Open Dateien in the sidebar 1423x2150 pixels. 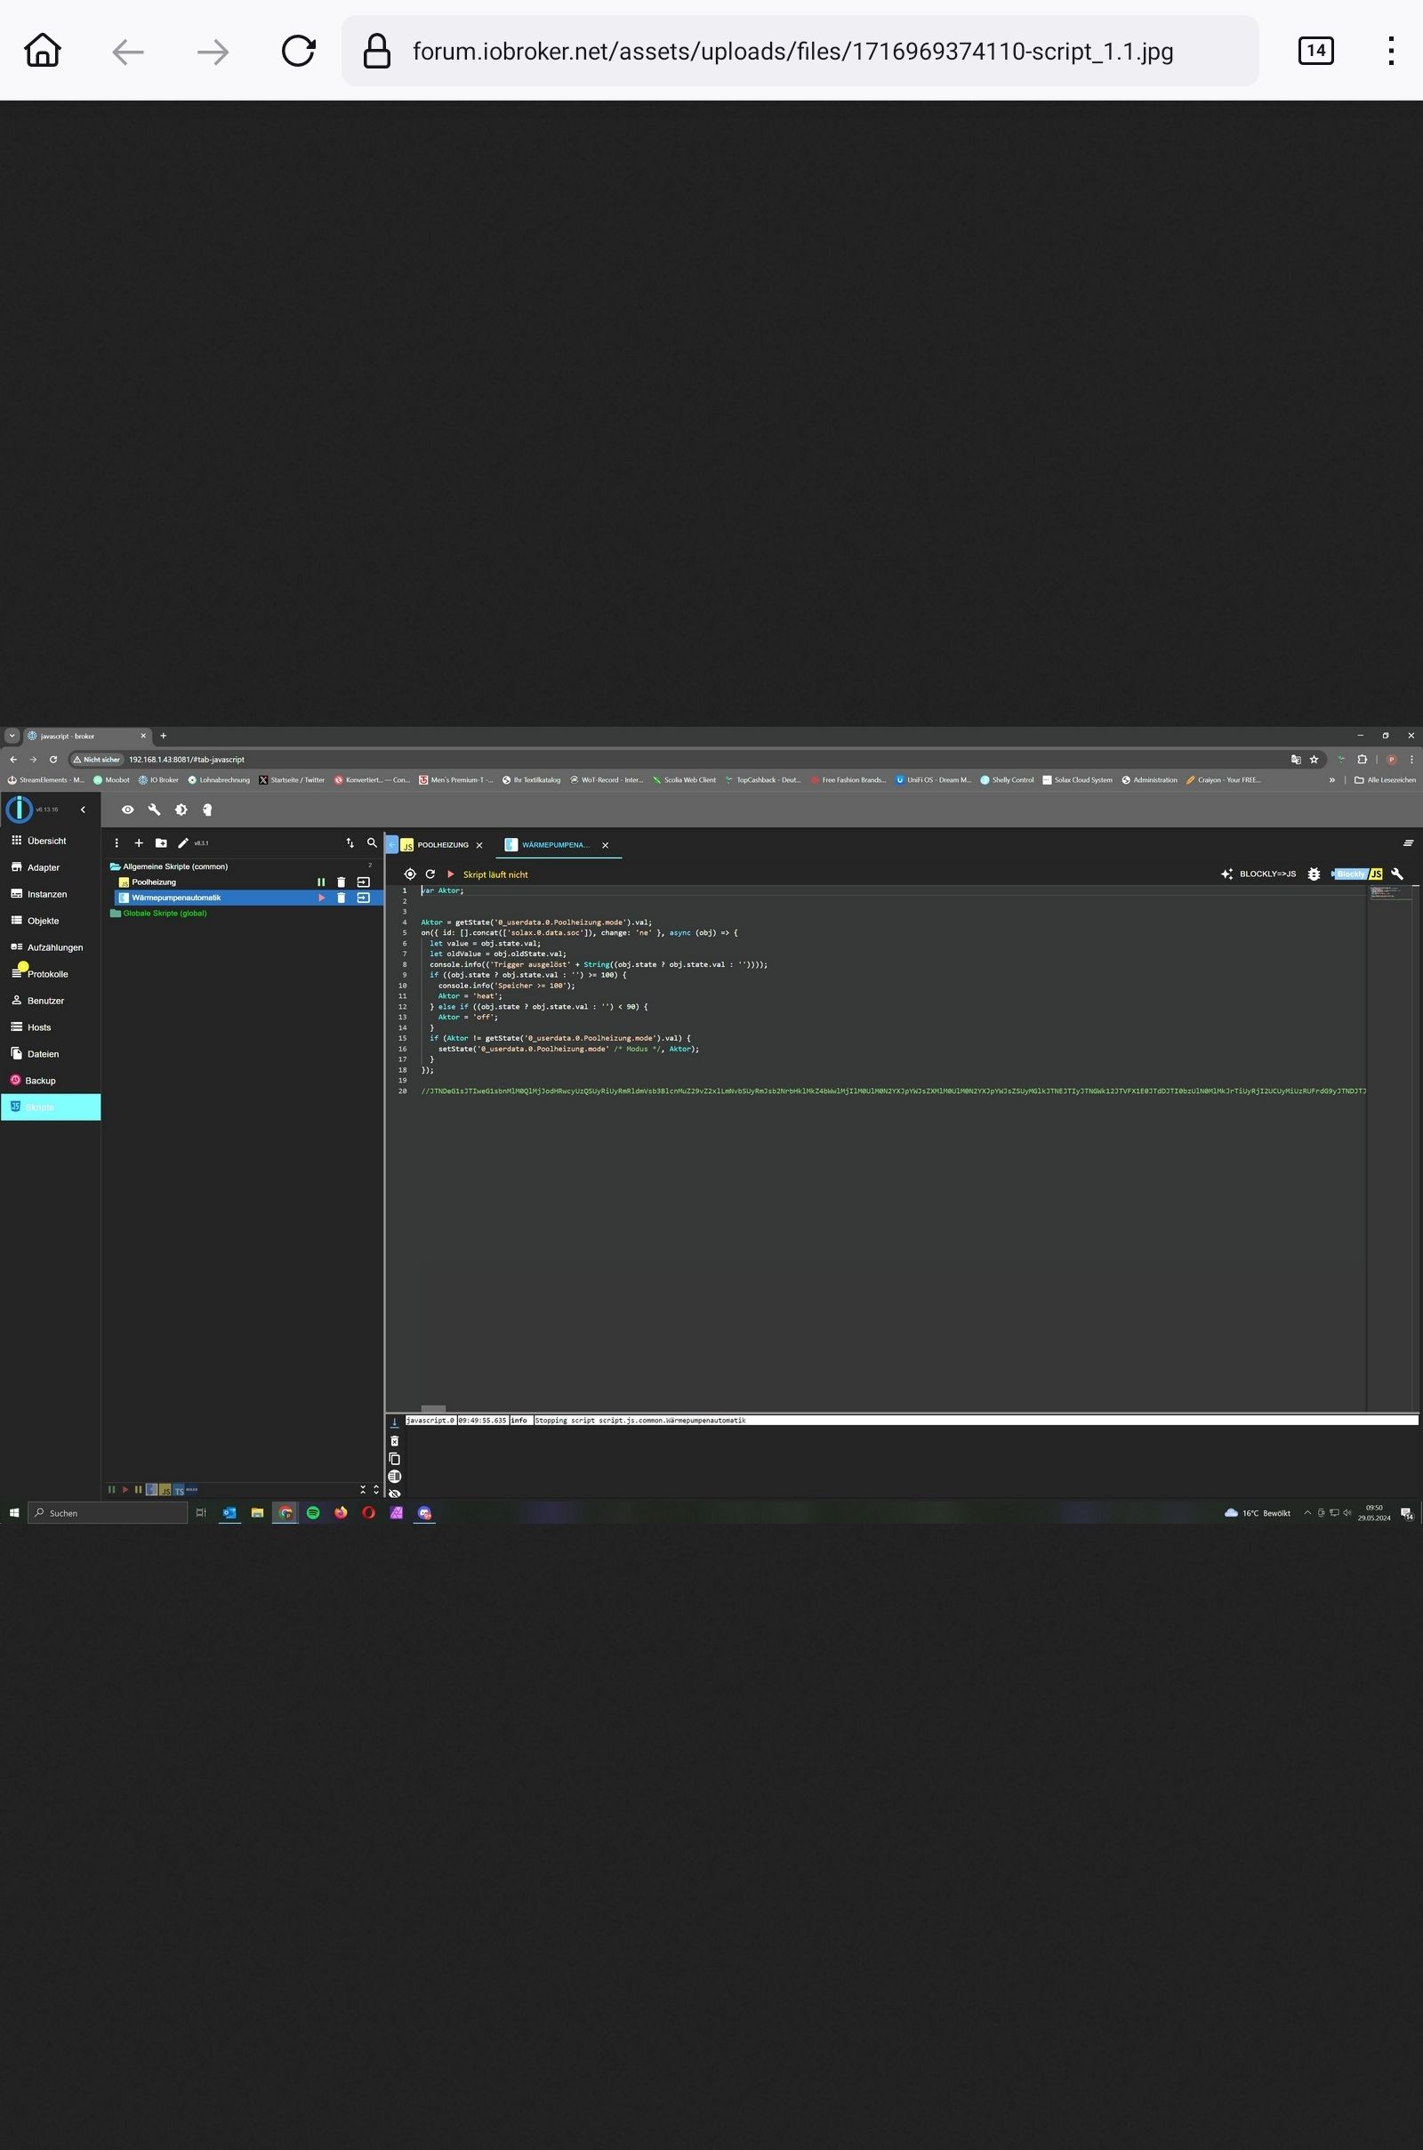point(50,1054)
